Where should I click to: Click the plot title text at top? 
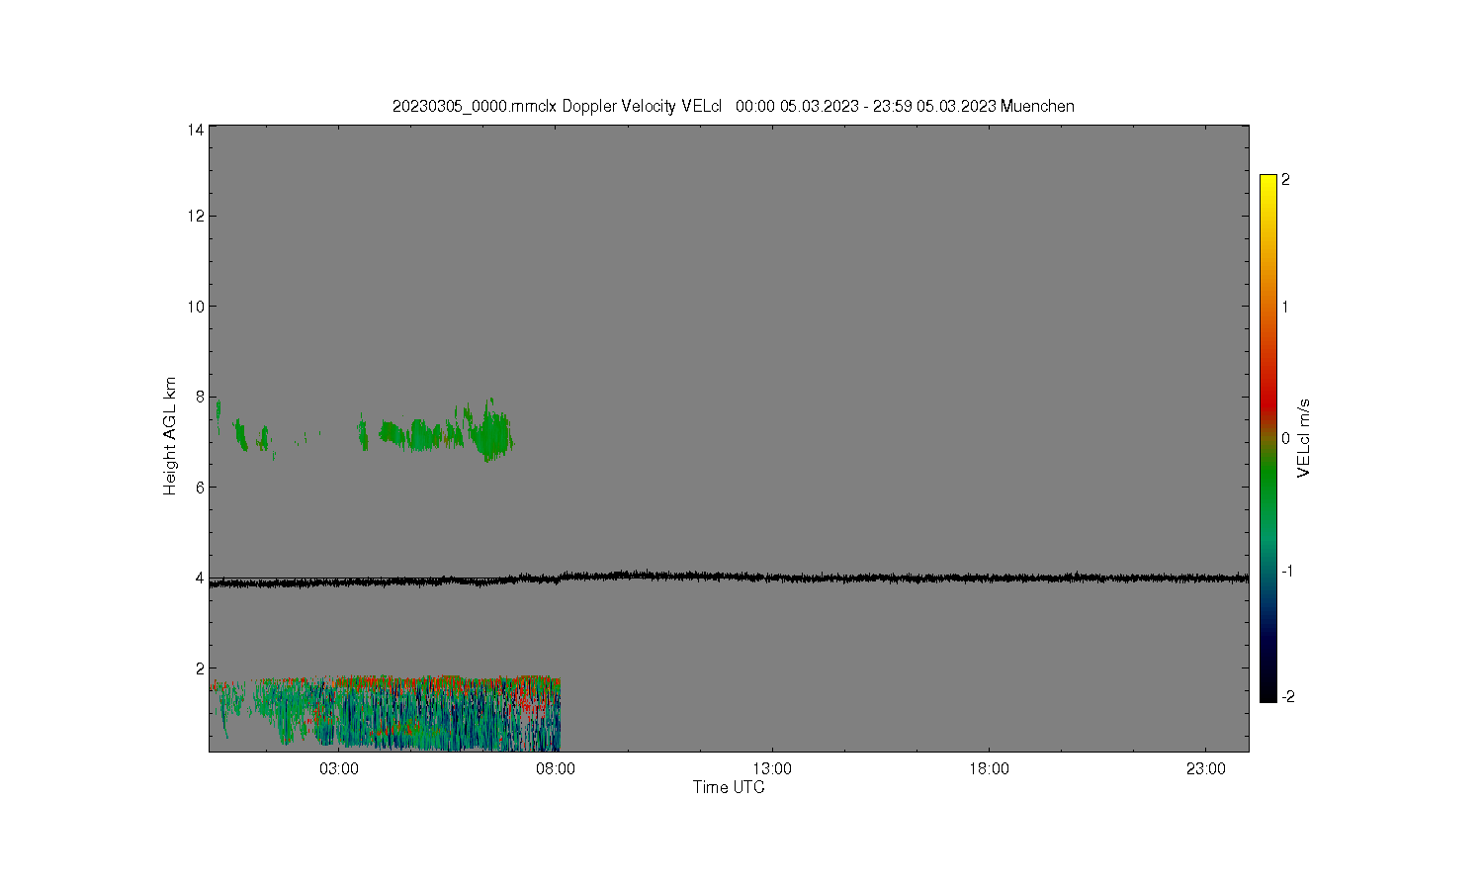734,106
